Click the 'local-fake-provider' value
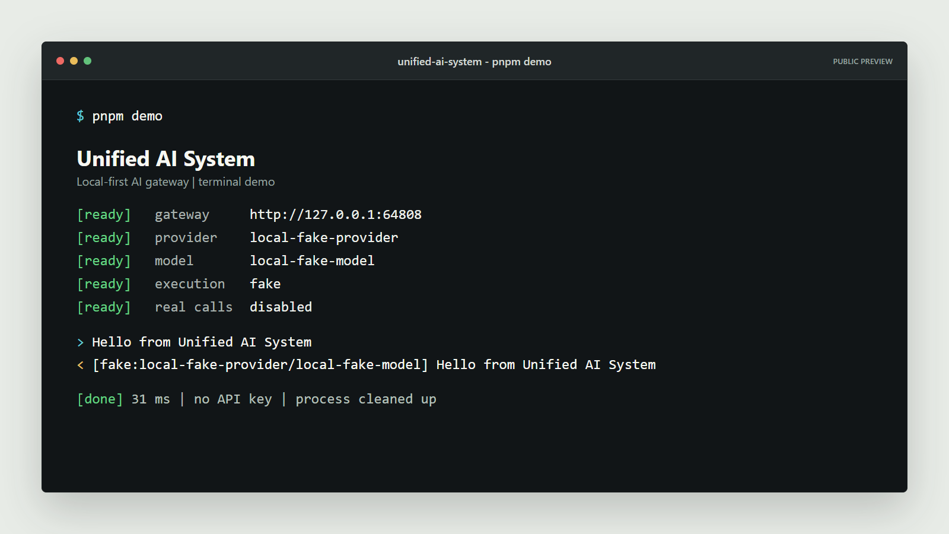 324,238
